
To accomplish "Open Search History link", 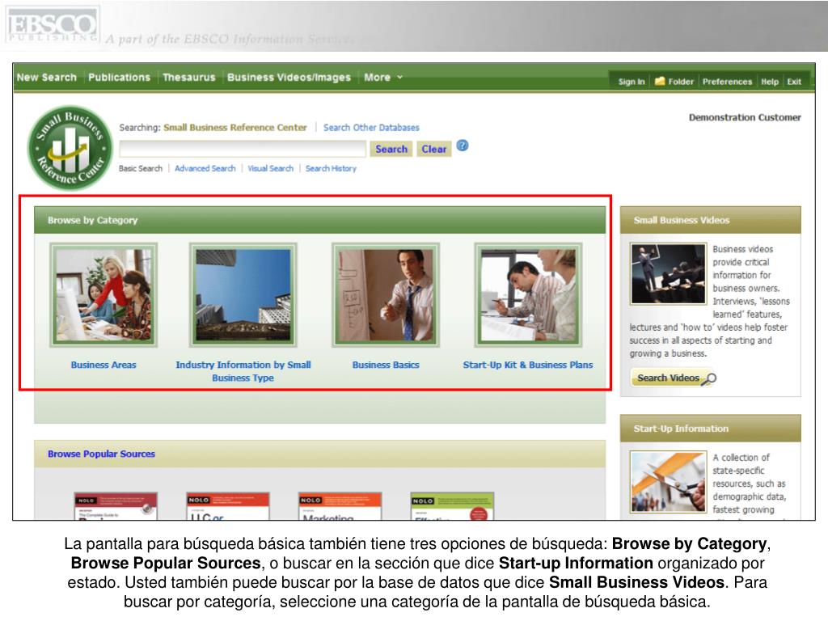I will (x=331, y=168).
